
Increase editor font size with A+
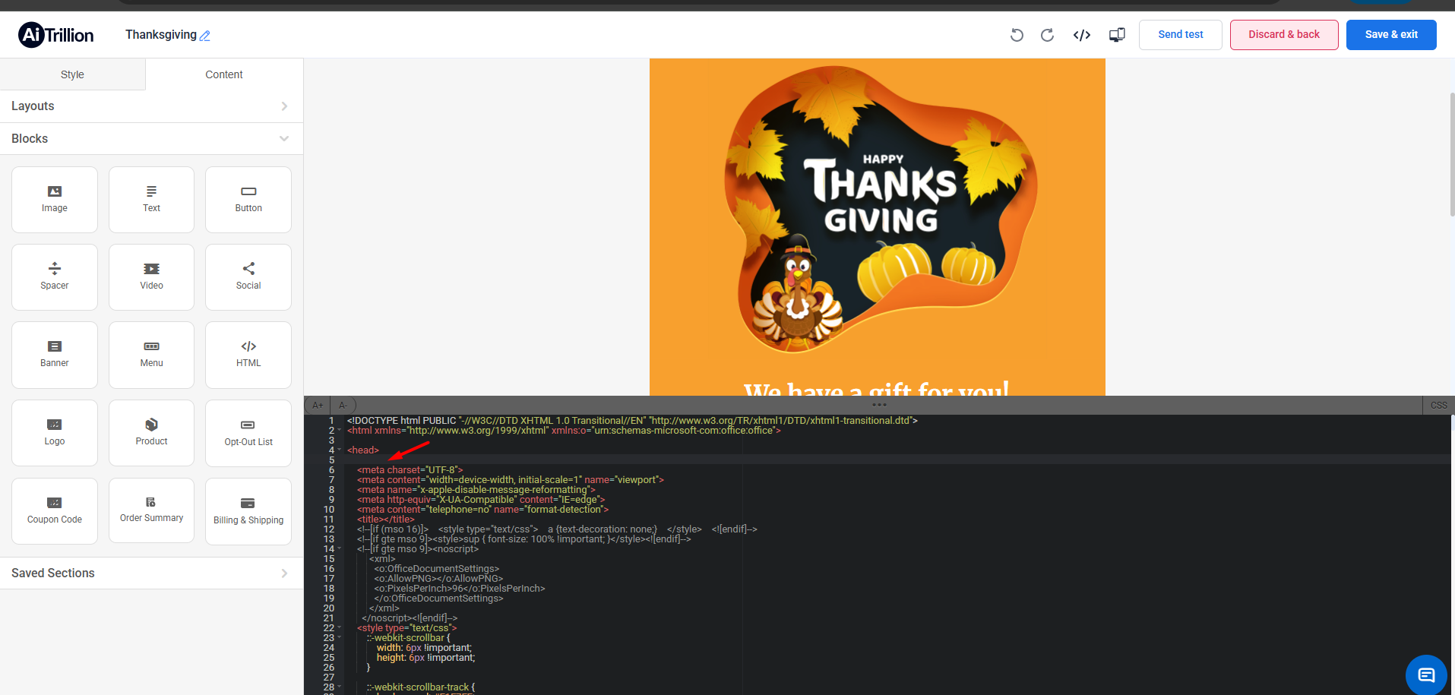(x=318, y=406)
